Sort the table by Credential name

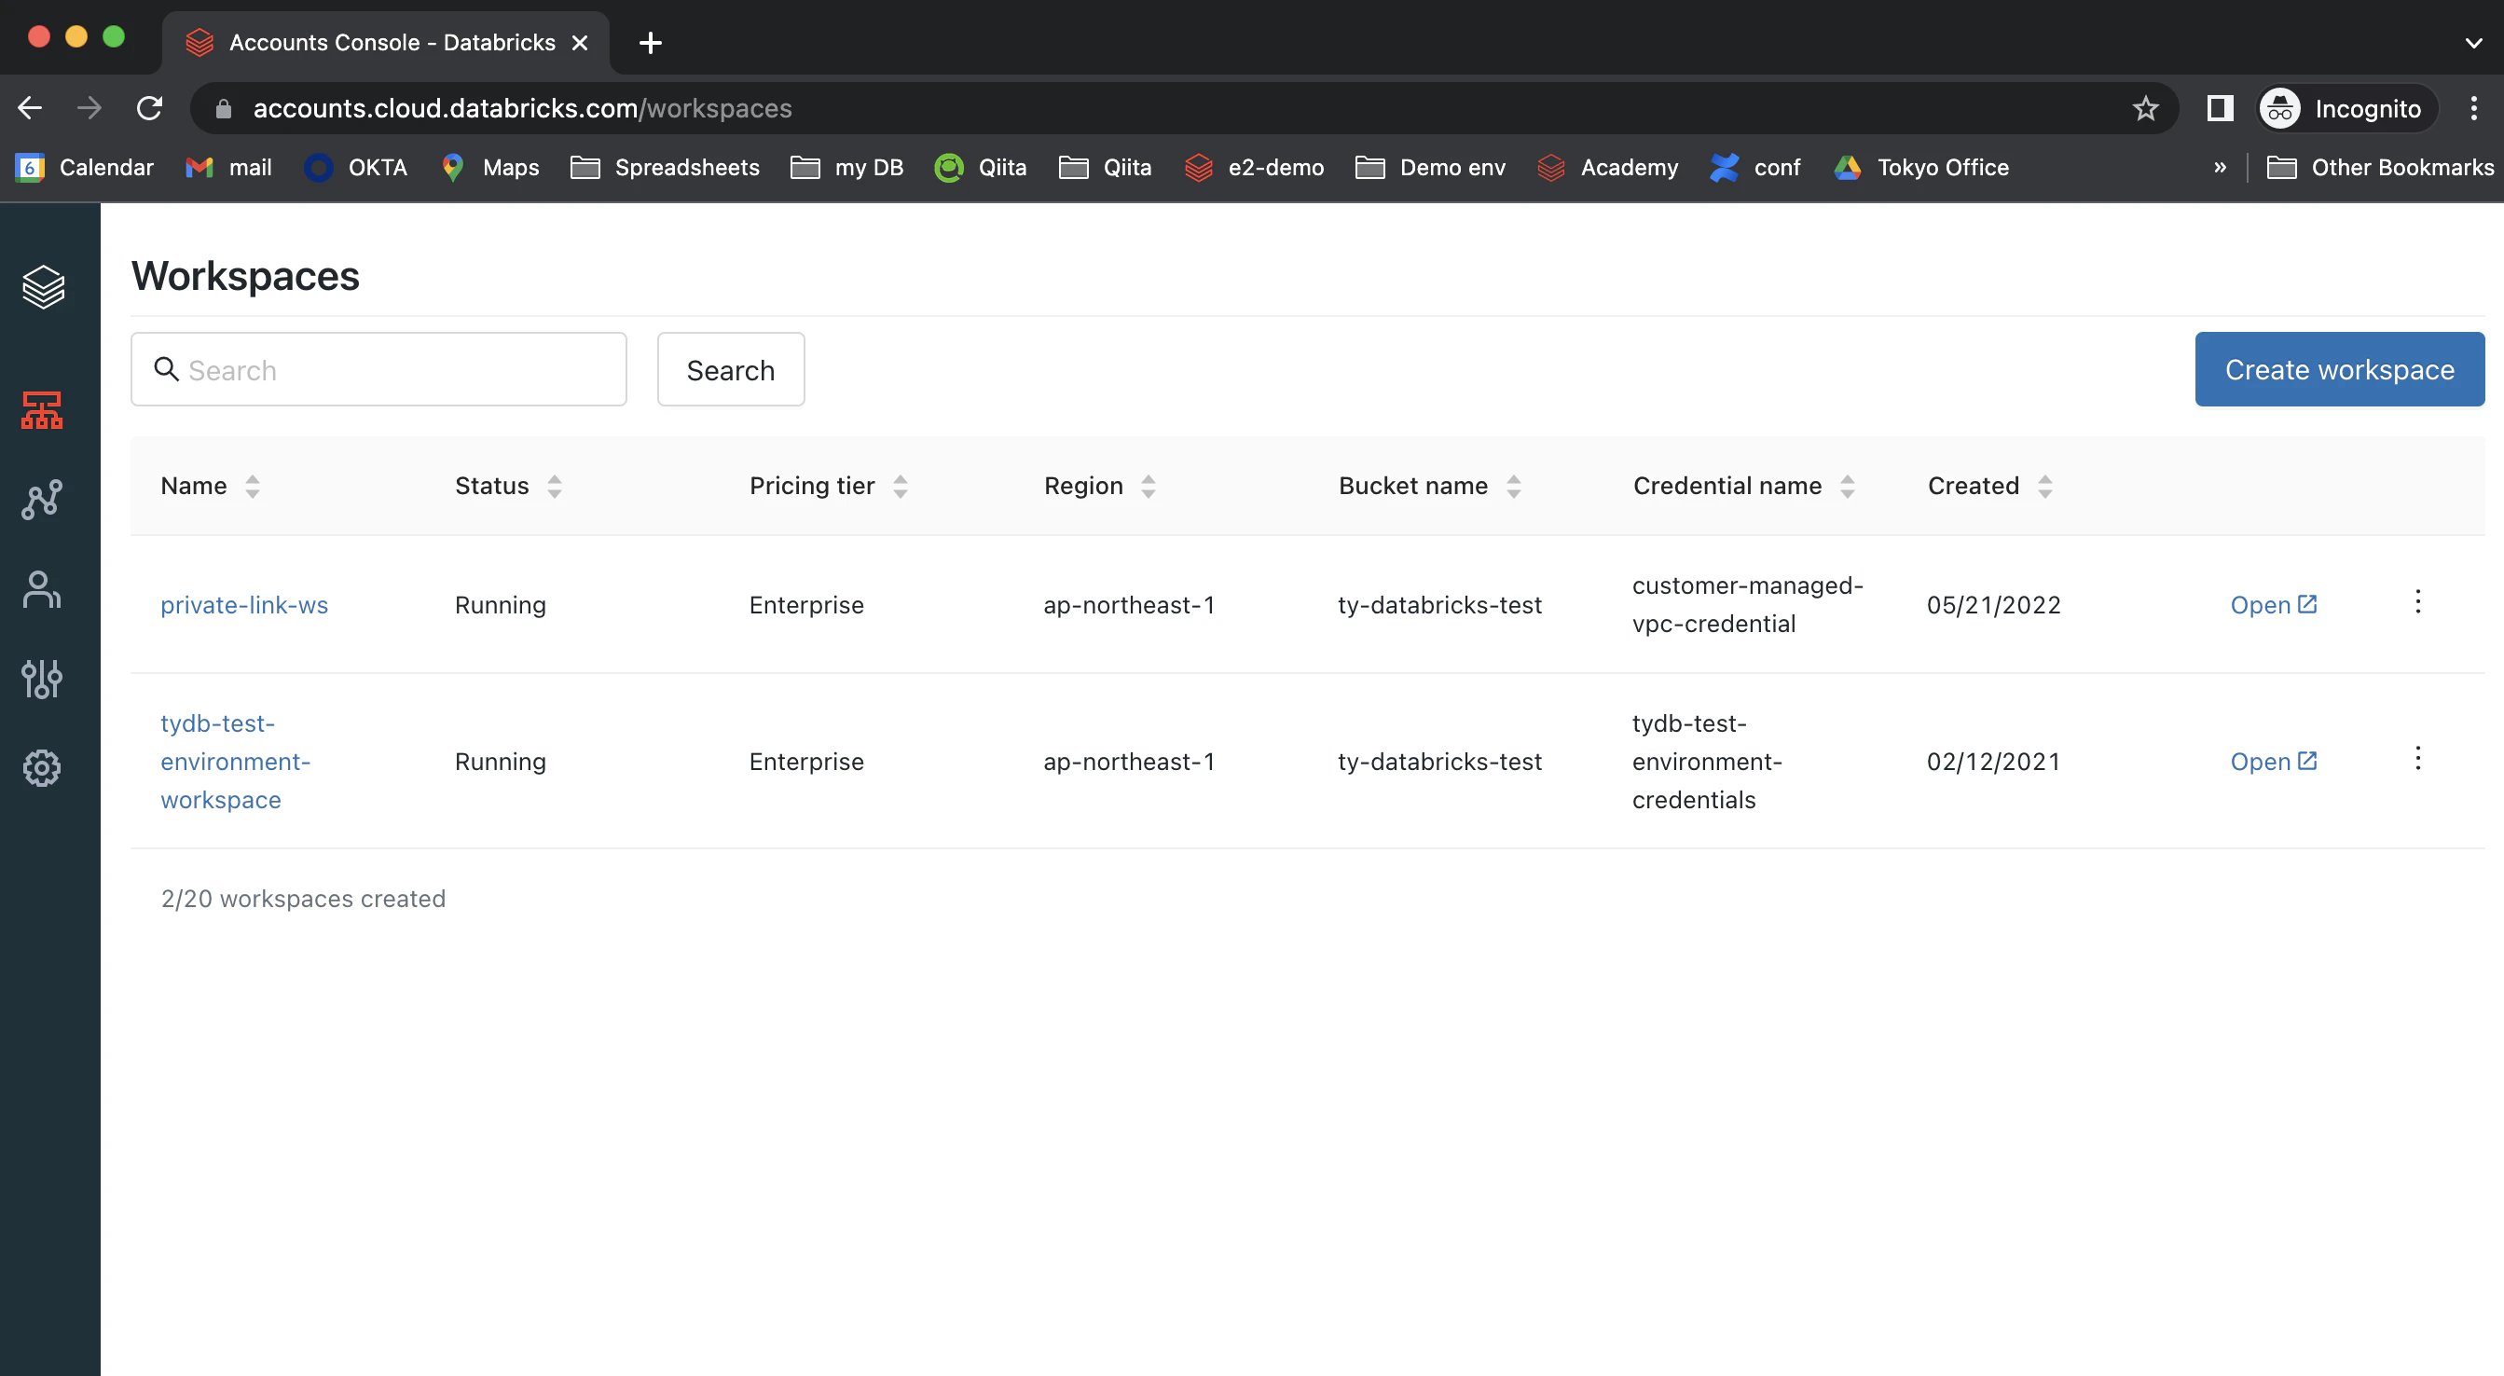(x=1848, y=486)
